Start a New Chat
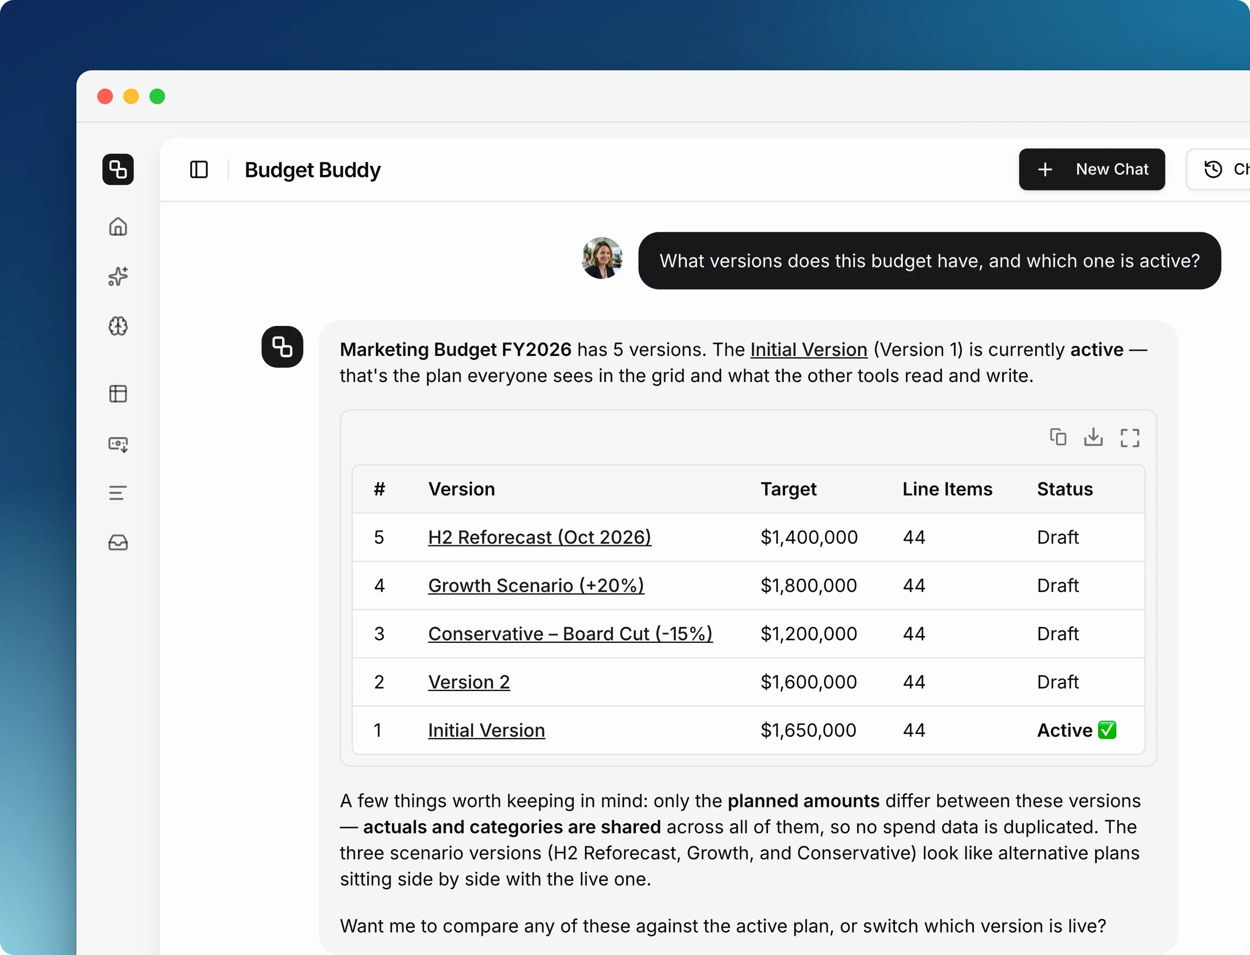This screenshot has width=1250, height=955. pyautogui.click(x=1092, y=169)
